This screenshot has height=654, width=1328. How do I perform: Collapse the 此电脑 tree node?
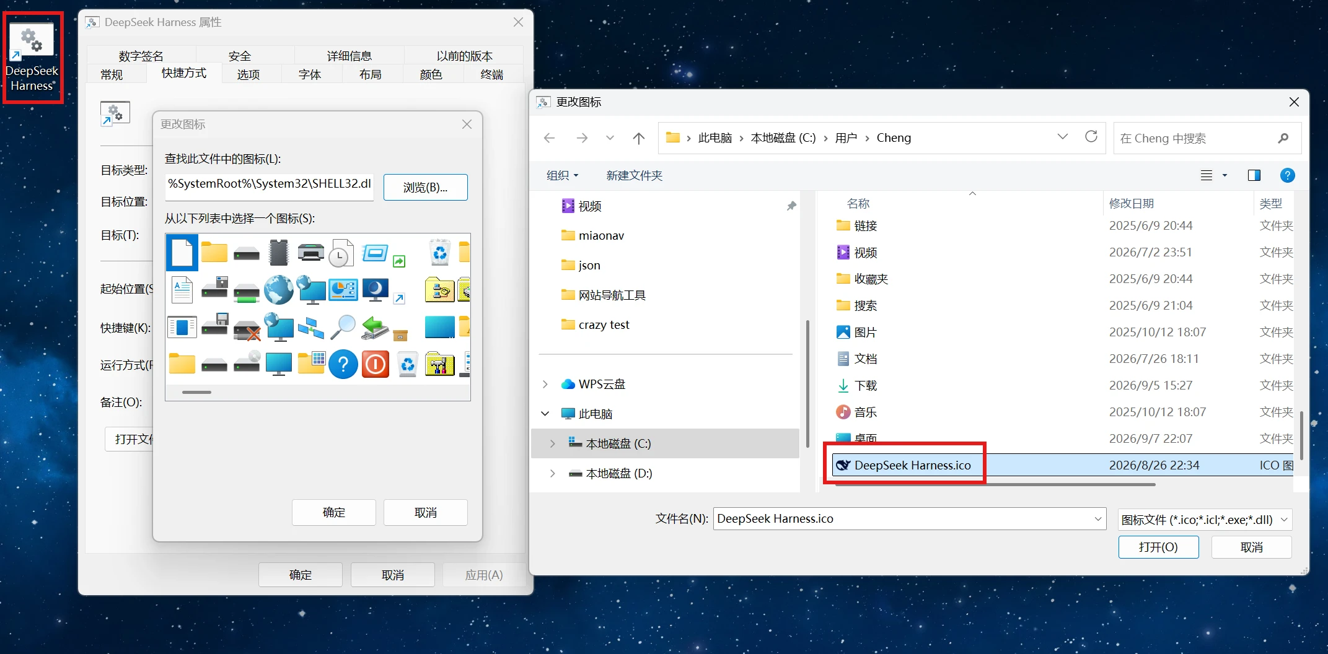pos(545,413)
